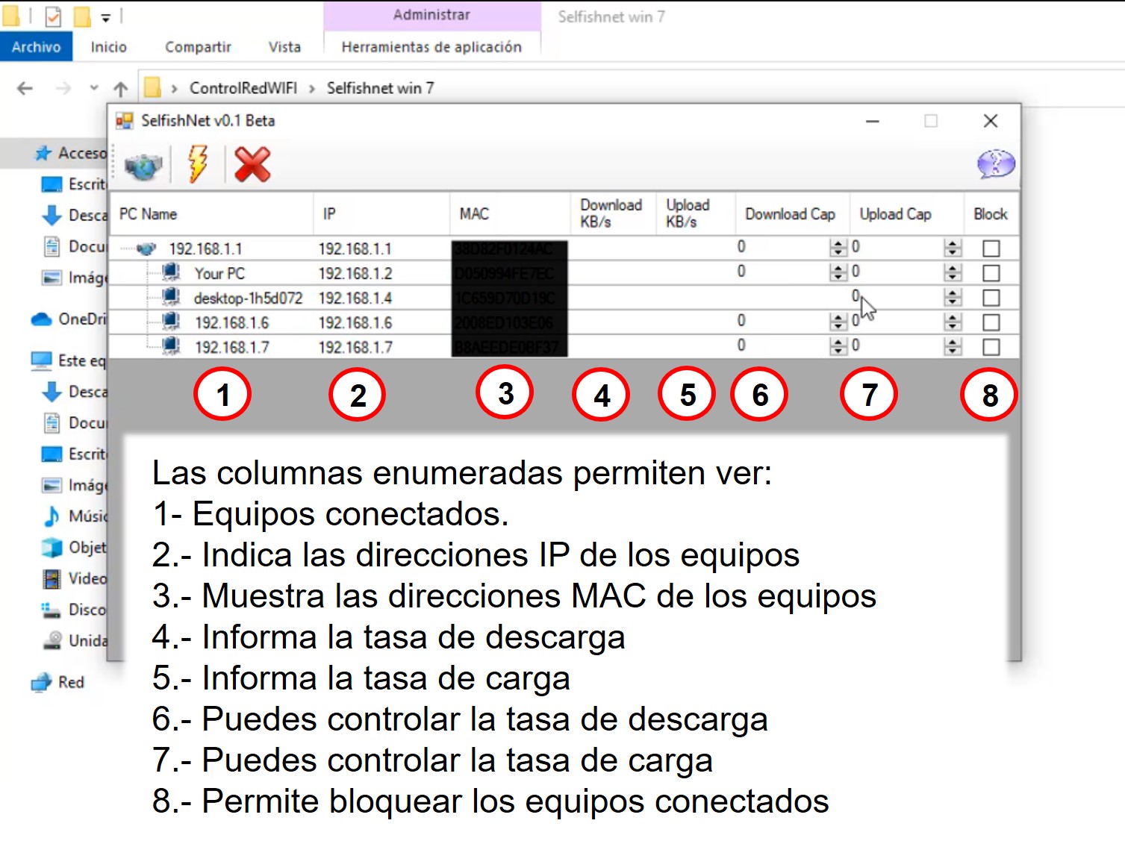The width and height of the screenshot is (1125, 841).
Task: Click the Upload KB/s column header
Action: [x=696, y=214]
